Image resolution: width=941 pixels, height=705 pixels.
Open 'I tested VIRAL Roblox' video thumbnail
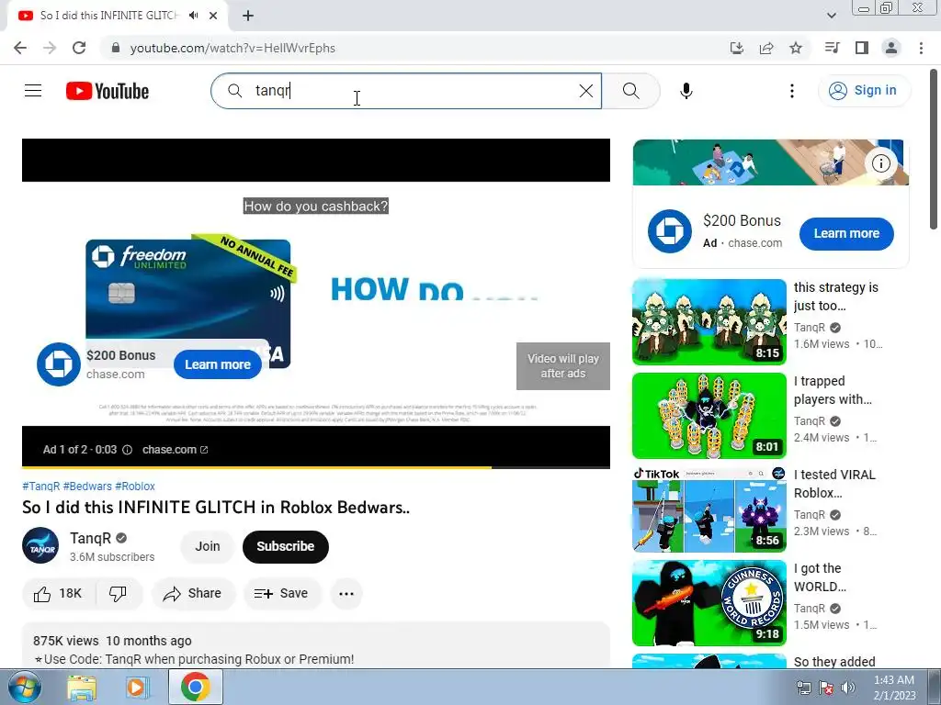click(x=709, y=509)
